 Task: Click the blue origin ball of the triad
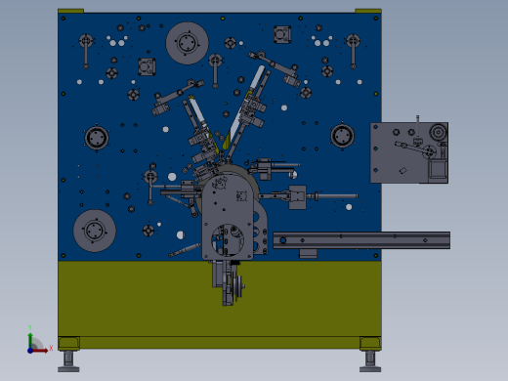(x=30, y=351)
